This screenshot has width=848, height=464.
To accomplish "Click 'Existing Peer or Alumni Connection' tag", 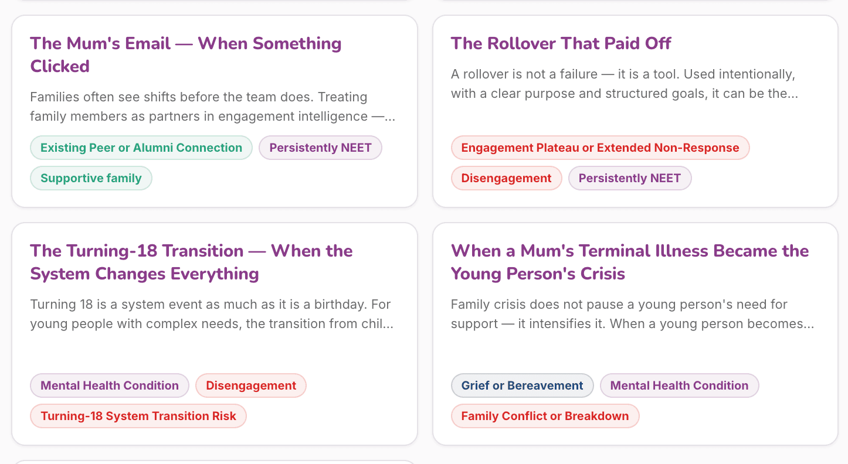I will pyautogui.click(x=141, y=148).
